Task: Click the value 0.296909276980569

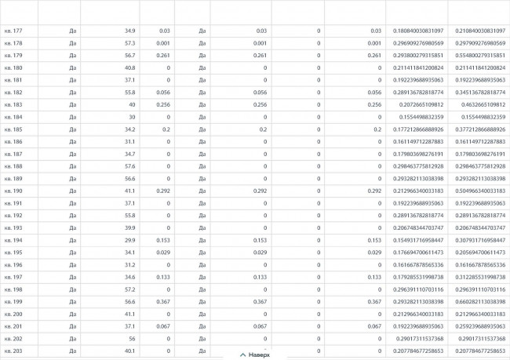Action: coord(418,43)
